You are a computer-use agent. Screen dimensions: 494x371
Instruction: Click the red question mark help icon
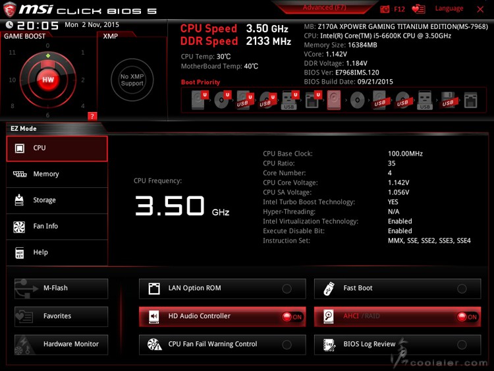92,116
